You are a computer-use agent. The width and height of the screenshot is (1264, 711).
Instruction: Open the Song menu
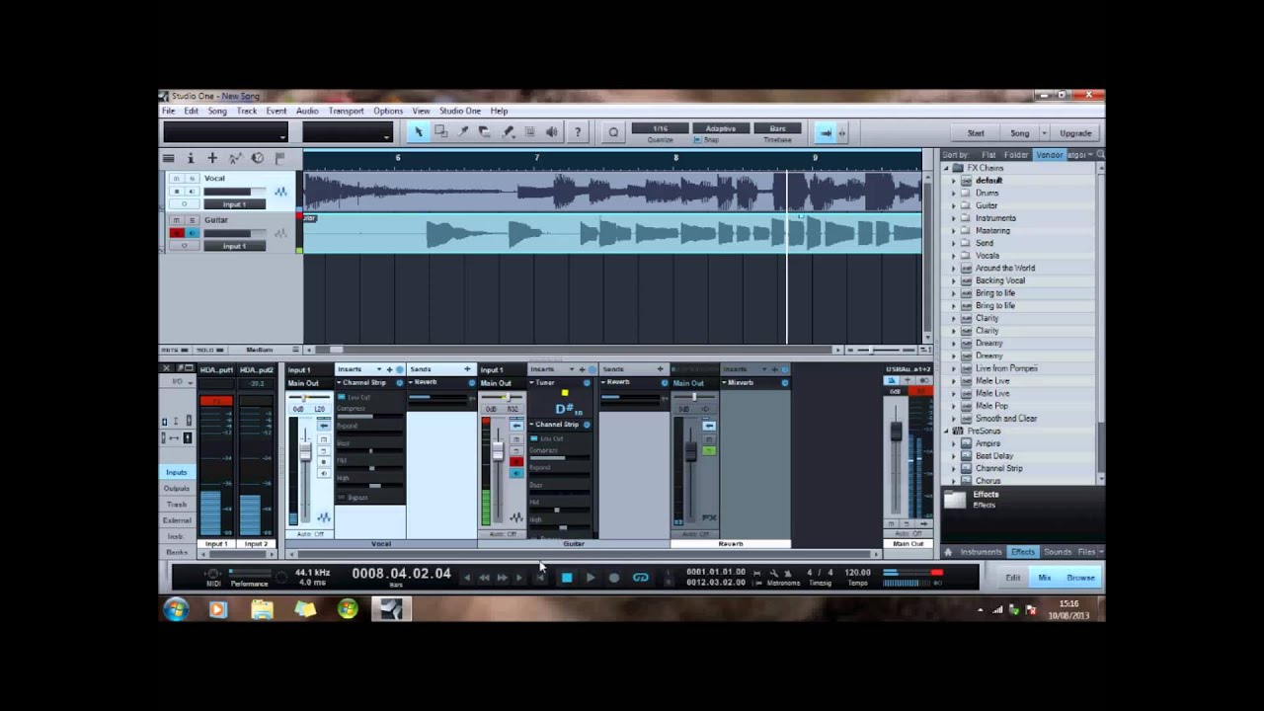(x=217, y=112)
